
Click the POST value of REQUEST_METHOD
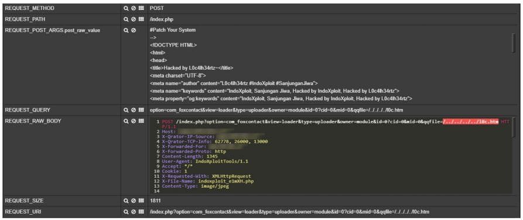point(157,8)
